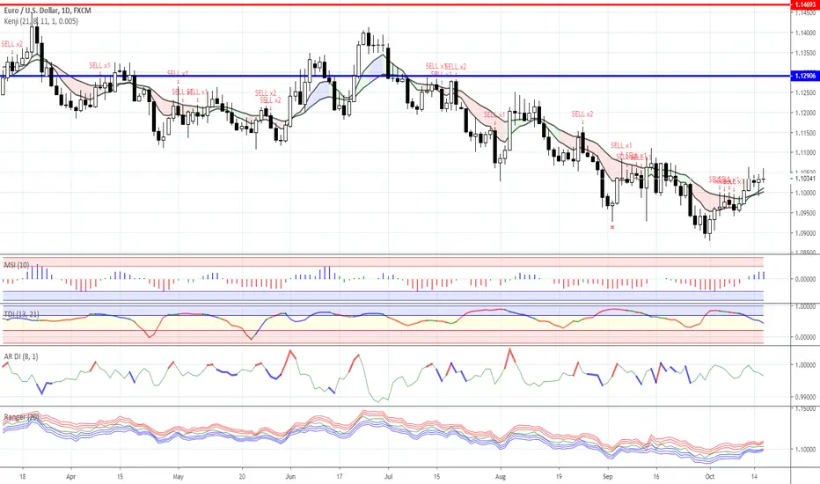The image size is (820, 484).
Task: Click 1.14000 on the price axis
Action: (805, 33)
